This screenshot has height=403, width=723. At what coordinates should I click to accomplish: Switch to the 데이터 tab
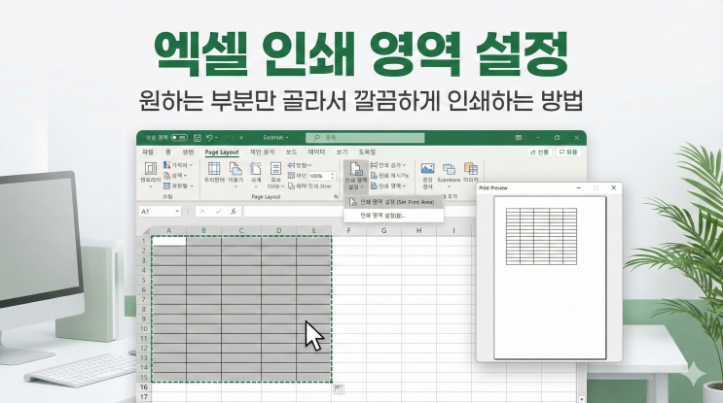pyautogui.click(x=316, y=151)
